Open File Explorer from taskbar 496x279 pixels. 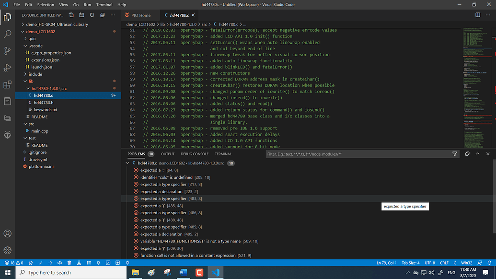tap(135, 272)
